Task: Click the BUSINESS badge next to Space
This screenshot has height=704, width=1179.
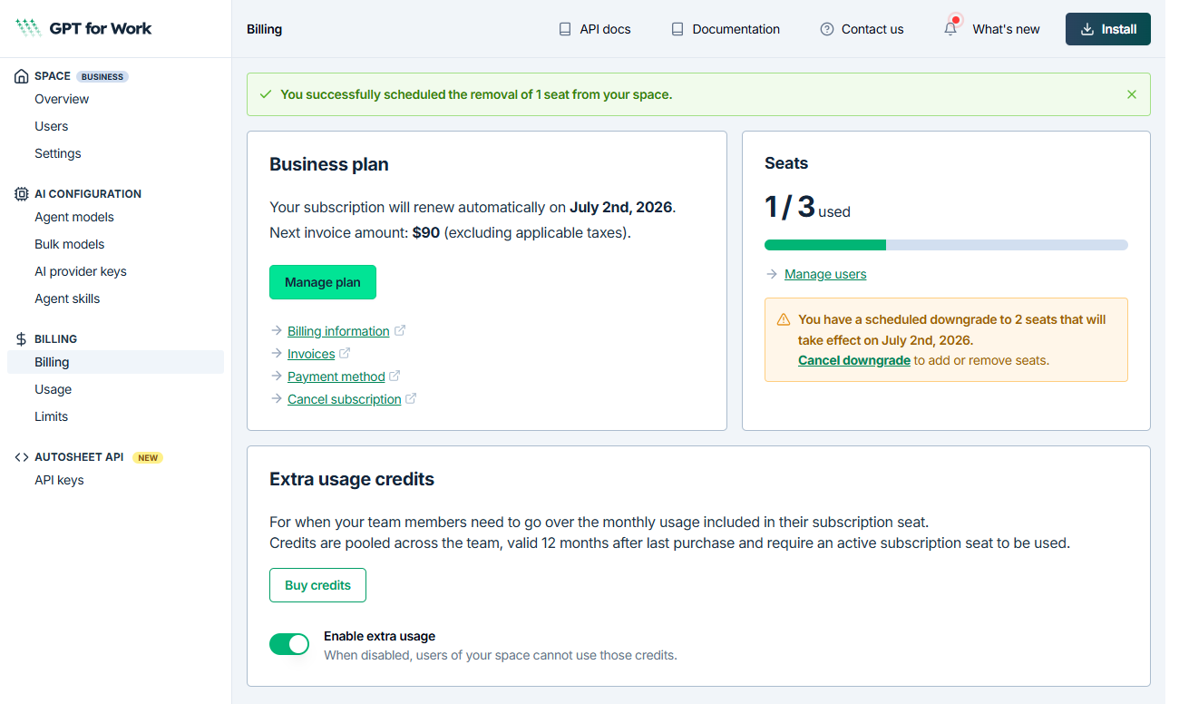Action: point(102,76)
